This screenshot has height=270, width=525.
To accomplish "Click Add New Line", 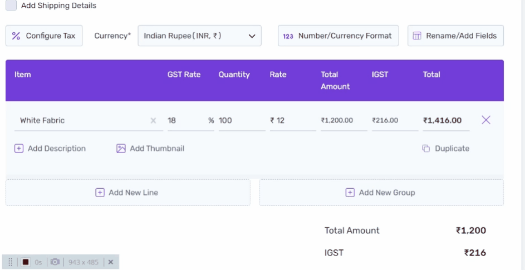I will [128, 193].
